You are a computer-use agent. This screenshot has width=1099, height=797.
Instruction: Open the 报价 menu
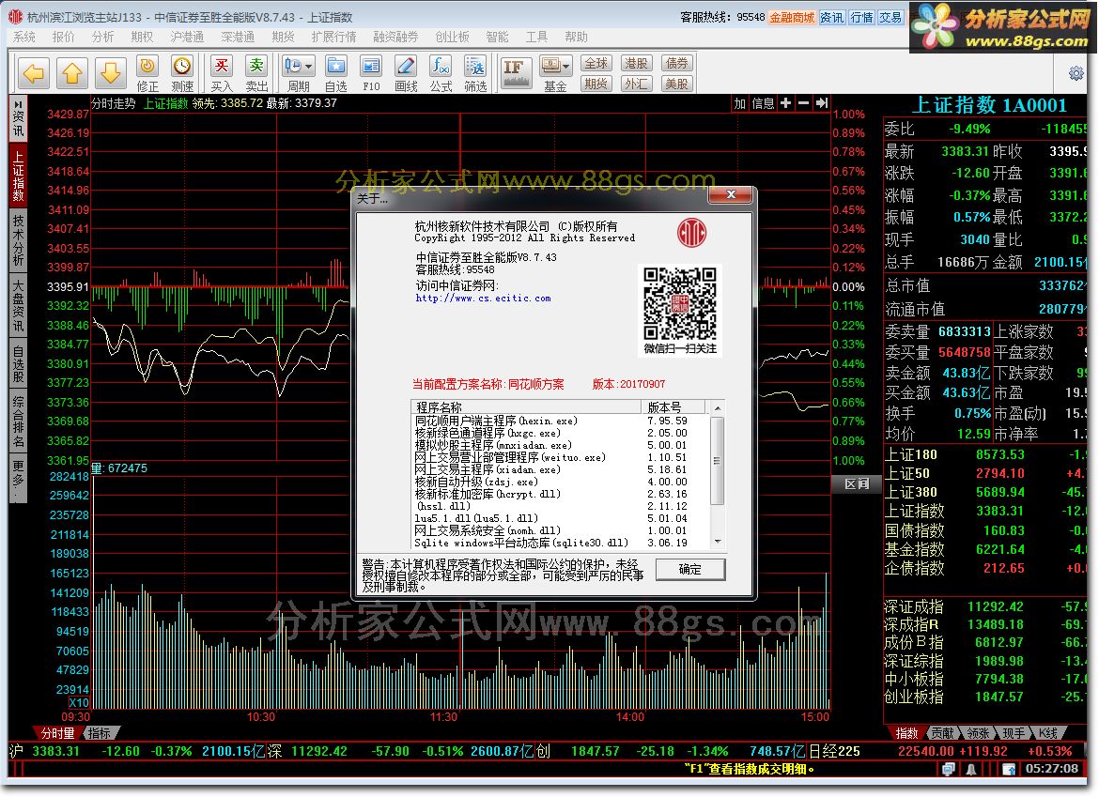(63, 37)
